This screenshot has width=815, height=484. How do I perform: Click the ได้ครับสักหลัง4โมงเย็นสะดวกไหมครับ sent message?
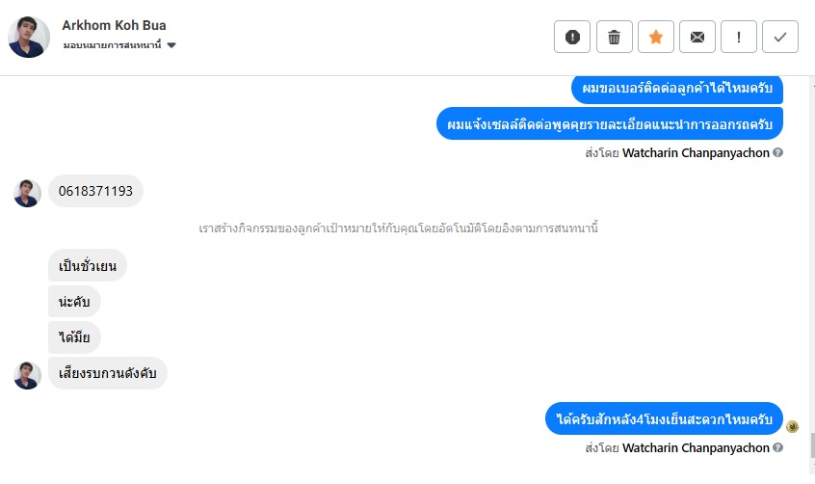[x=665, y=419]
